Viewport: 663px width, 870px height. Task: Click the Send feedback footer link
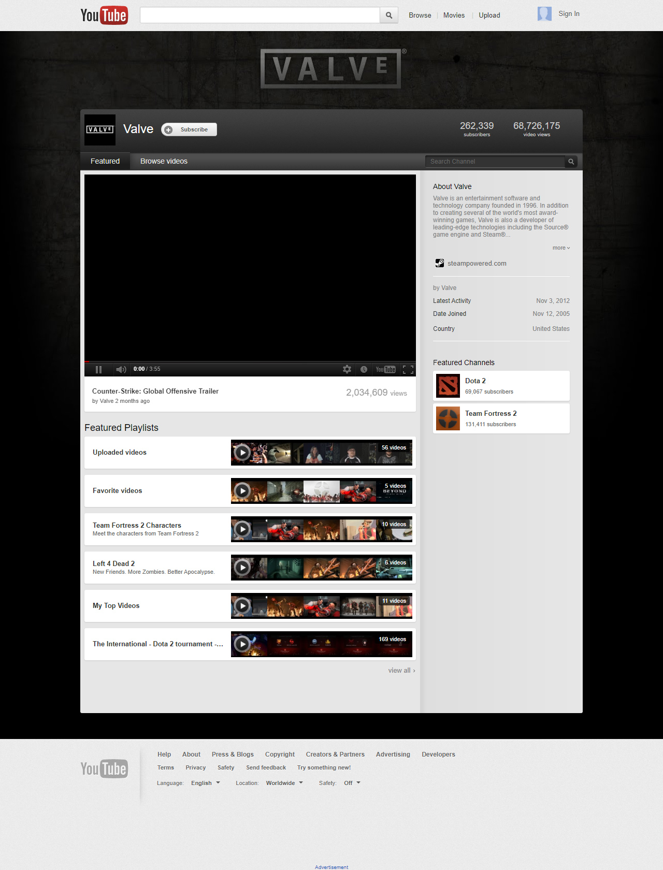[266, 767]
